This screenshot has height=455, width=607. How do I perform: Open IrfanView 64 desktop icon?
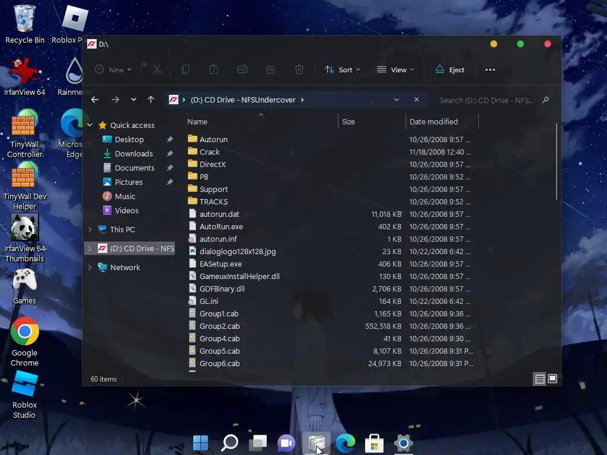25,76
